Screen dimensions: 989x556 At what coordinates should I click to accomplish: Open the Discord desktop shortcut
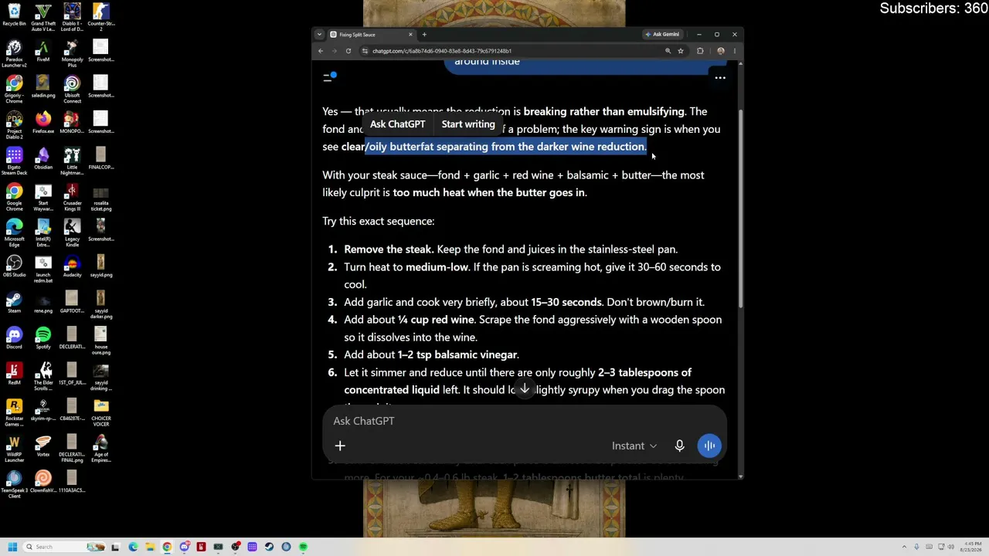coord(14,337)
